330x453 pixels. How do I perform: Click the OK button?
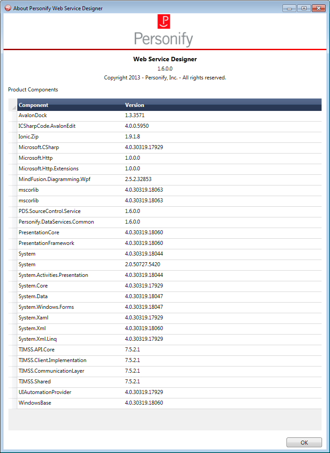(304, 442)
